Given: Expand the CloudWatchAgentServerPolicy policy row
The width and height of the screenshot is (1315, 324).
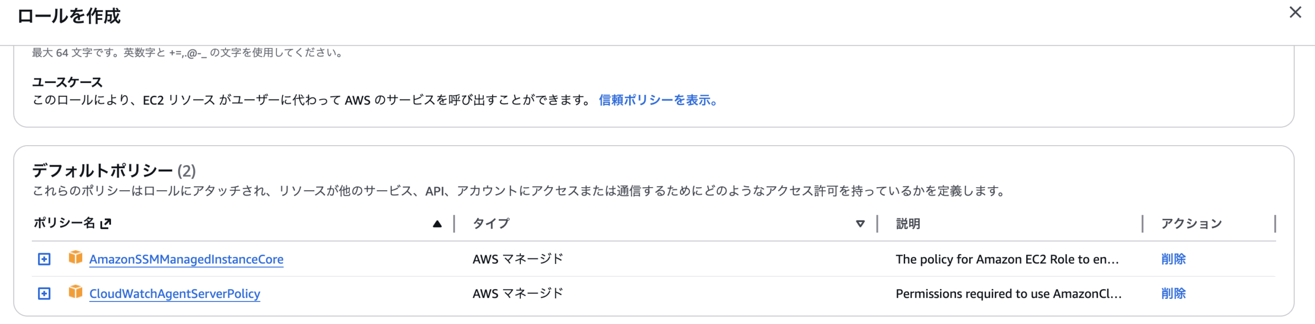Looking at the screenshot, I should pyautogui.click(x=44, y=293).
